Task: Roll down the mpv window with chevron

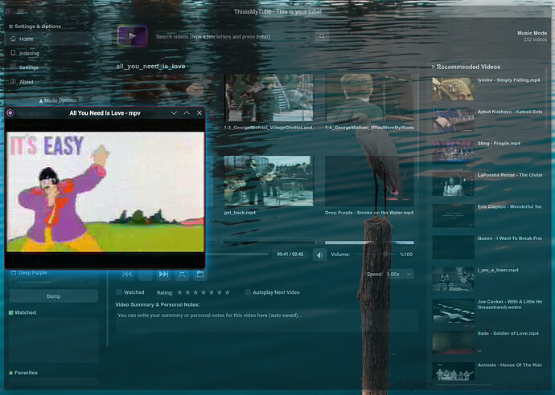Action: pos(174,112)
